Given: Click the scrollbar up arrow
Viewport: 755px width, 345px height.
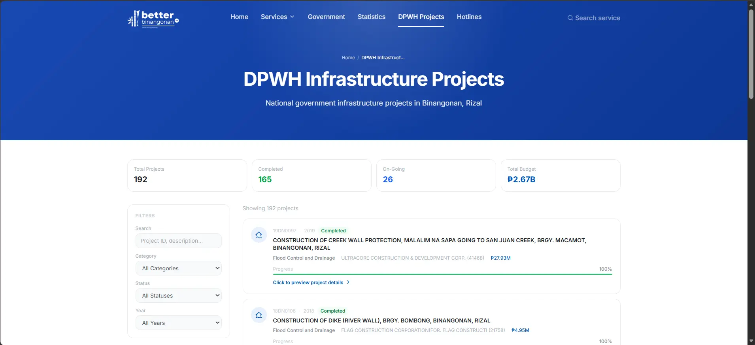Looking at the screenshot, I should pyautogui.click(x=751, y=4).
